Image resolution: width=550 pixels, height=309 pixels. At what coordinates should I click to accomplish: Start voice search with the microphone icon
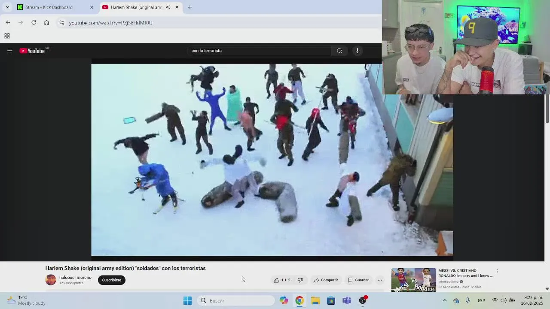click(357, 51)
